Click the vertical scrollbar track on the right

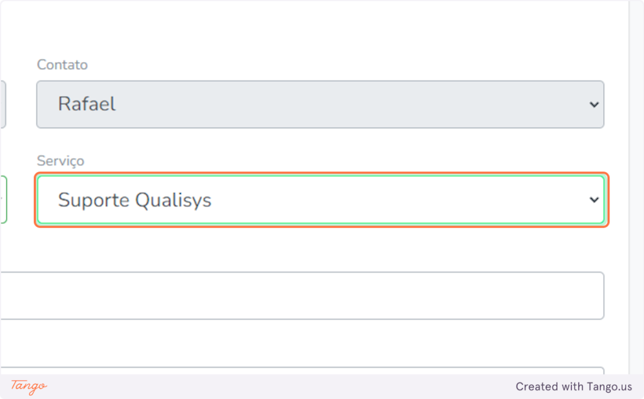(x=636, y=187)
